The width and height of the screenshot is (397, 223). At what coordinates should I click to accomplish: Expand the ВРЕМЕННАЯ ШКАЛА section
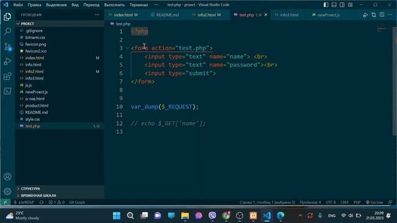coord(60,196)
